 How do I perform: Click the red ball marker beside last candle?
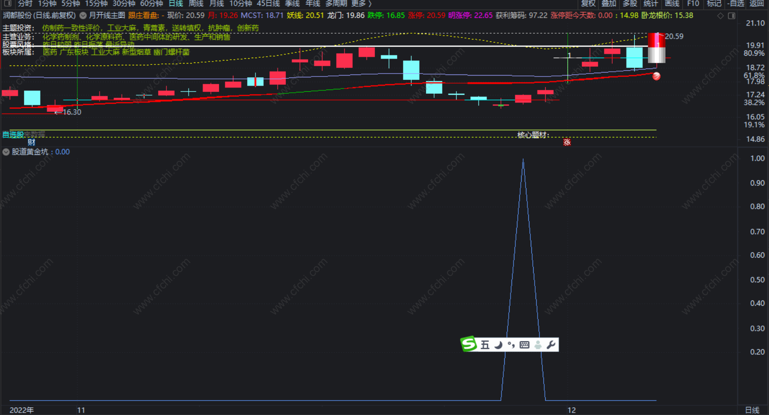[x=656, y=76]
